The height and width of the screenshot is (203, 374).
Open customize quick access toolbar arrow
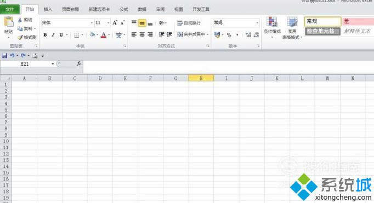pos(42,56)
